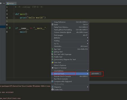Close the test.py tab

click(x=15, y=3)
